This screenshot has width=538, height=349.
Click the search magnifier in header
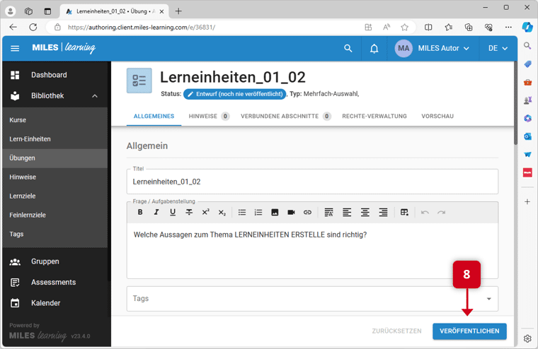point(348,48)
